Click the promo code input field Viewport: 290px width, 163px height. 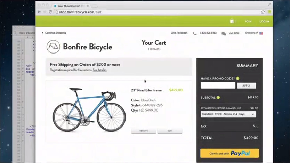[218, 85]
